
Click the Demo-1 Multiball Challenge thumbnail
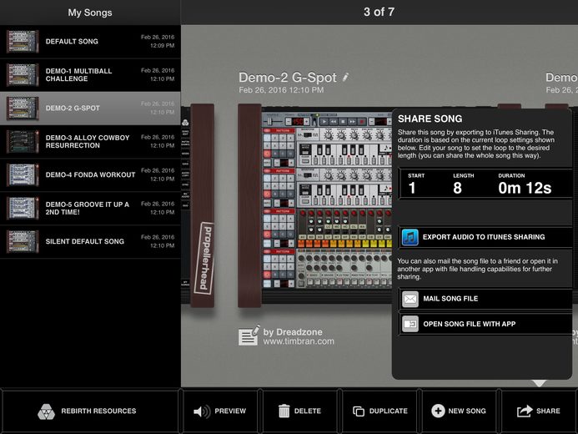(23, 75)
